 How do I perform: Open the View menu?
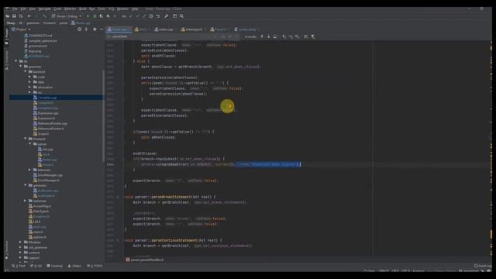pos(33,9)
